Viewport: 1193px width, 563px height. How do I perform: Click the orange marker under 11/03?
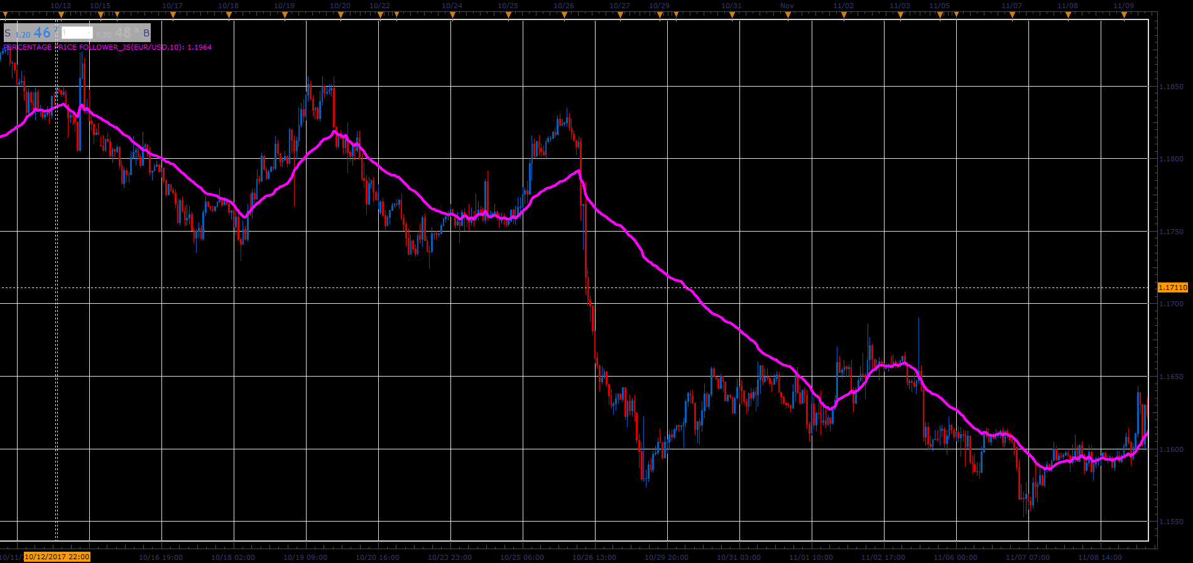[900, 14]
